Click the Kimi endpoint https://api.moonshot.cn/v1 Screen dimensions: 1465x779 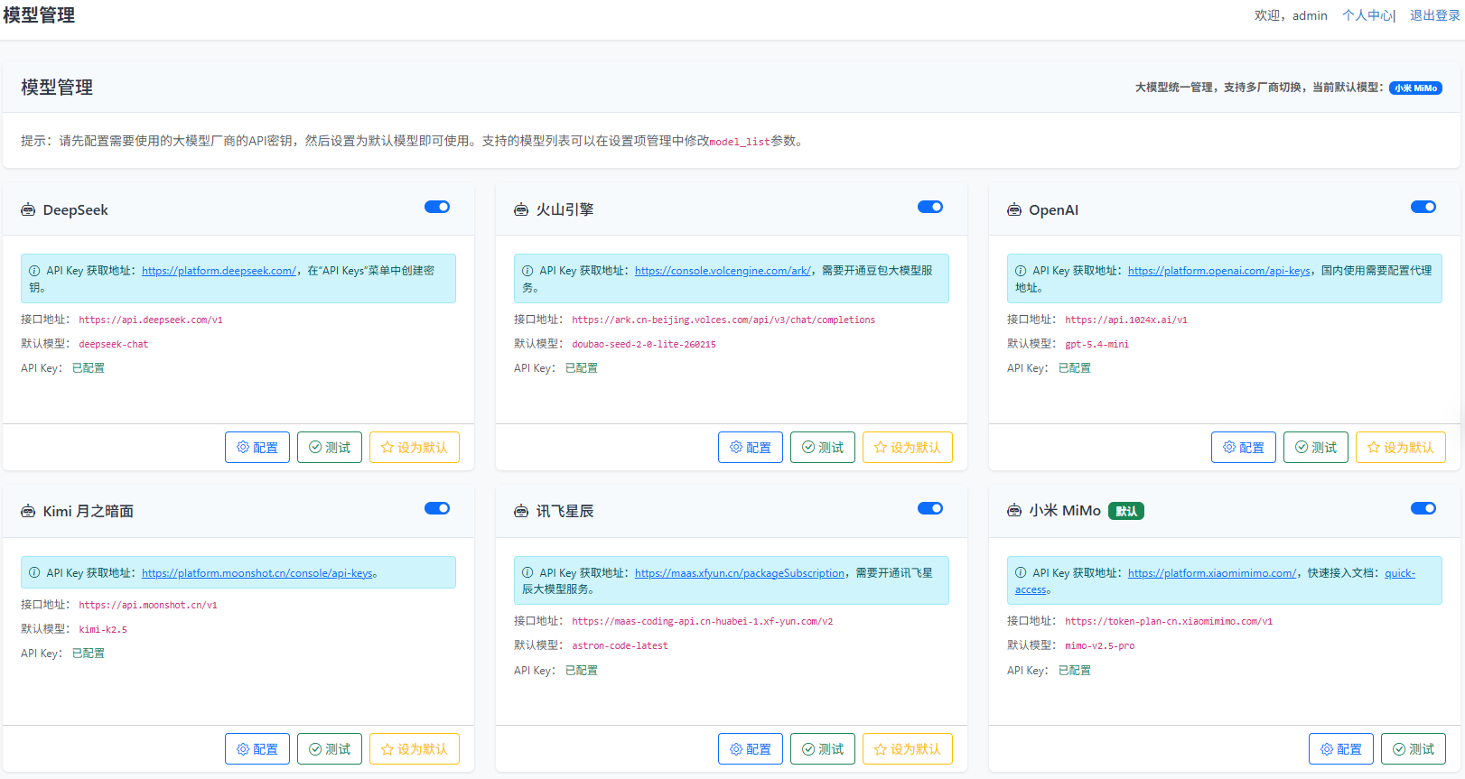148,605
